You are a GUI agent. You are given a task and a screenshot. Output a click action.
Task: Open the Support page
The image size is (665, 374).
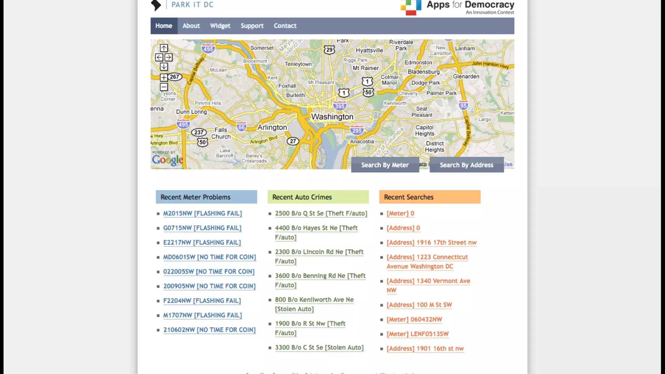[x=252, y=26]
